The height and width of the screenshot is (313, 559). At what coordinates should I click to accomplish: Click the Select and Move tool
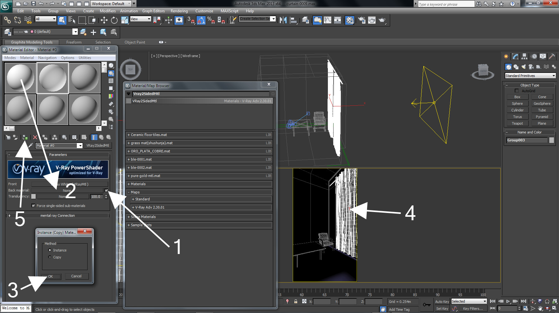point(104,20)
